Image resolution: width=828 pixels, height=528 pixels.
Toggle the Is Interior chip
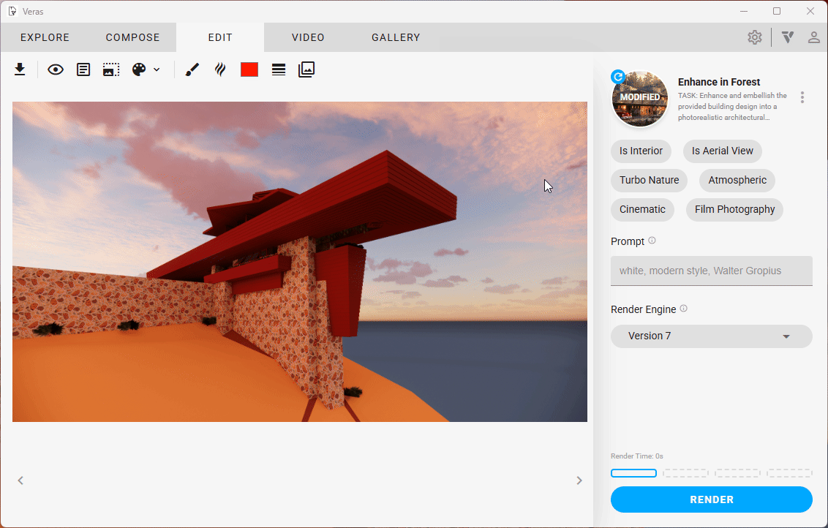(641, 151)
